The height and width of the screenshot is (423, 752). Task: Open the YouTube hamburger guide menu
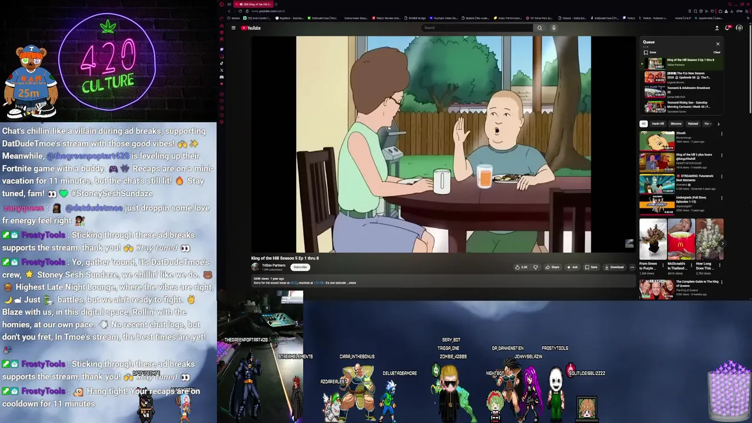click(x=233, y=28)
